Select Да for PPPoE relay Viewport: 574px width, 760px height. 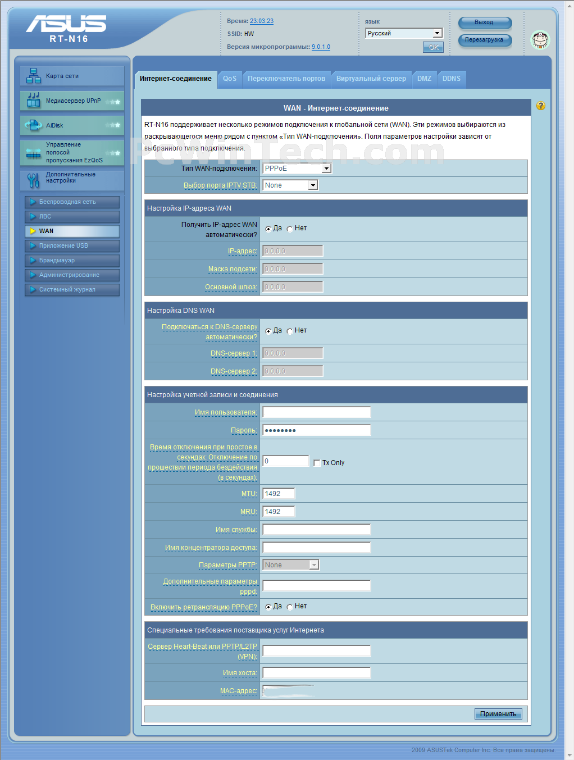click(x=268, y=607)
